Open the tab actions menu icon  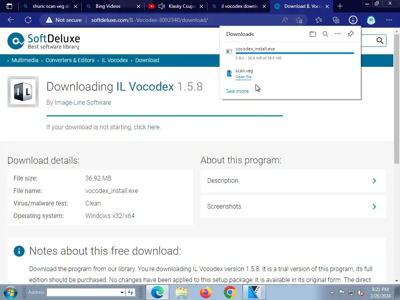click(9, 6)
